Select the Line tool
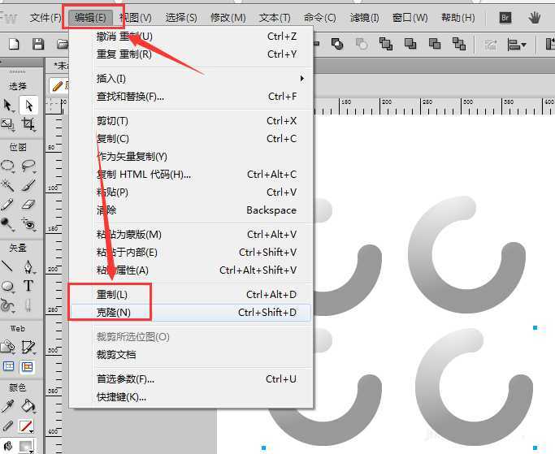 pyautogui.click(x=7, y=266)
